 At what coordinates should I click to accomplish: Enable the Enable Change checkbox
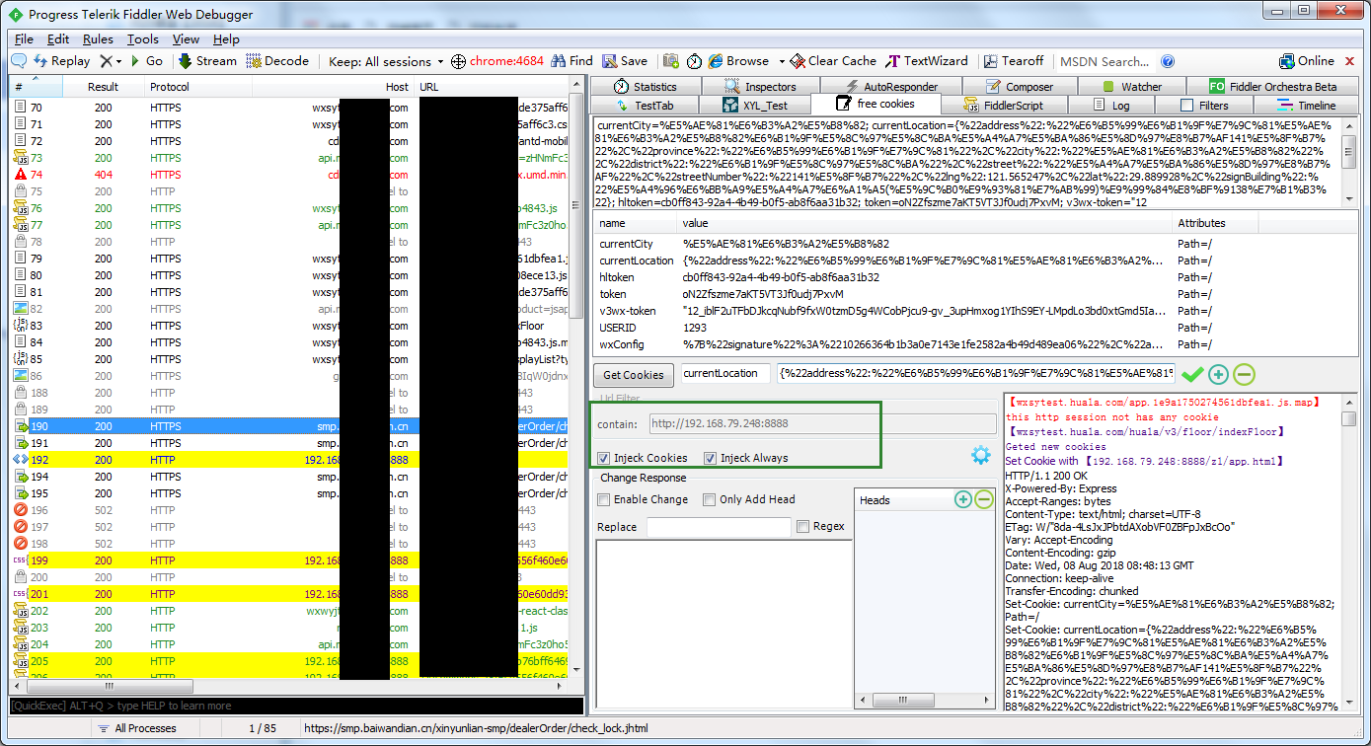(604, 499)
